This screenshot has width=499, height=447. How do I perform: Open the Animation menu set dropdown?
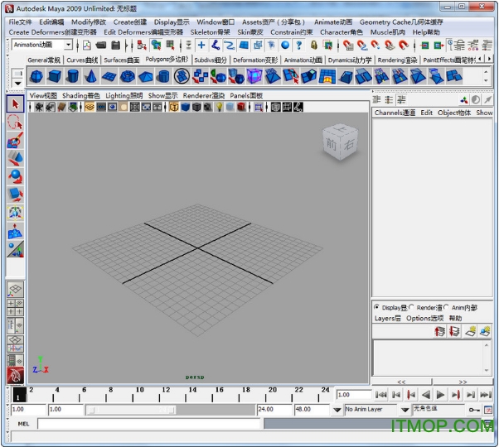[x=68, y=45]
